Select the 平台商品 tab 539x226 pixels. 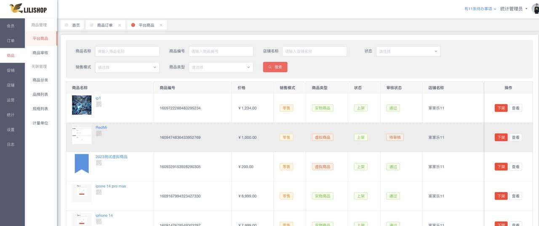coord(147,25)
